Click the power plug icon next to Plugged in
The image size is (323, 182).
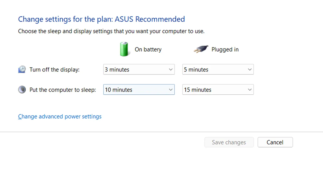[200, 49]
